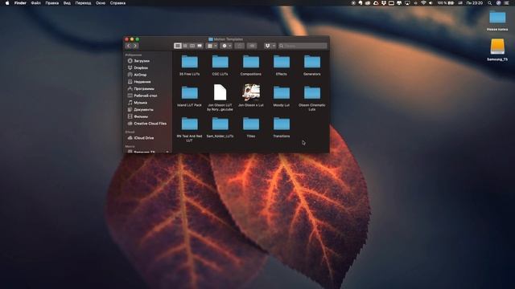The width and height of the screenshot is (515, 289).
Task: Select the Jon Olsson x Lut thumbnail
Action: pos(251,92)
